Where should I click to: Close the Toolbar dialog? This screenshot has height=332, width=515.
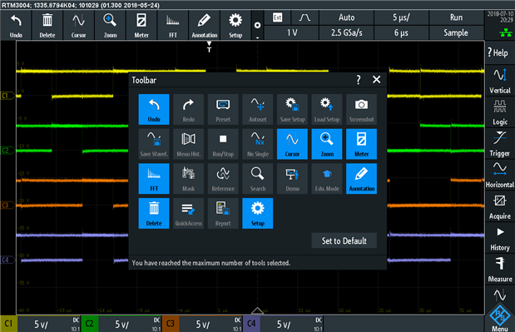[376, 80]
